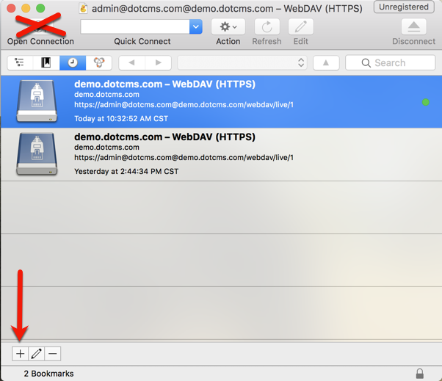The image size is (442, 381).
Task: Add a new bookmark with plus button
Action: 20,354
